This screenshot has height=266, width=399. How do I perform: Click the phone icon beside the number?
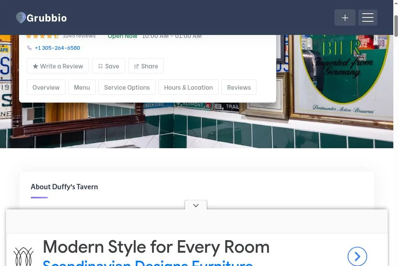tap(30, 48)
